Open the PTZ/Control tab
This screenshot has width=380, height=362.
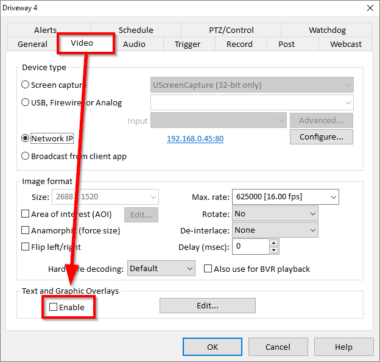tap(230, 30)
